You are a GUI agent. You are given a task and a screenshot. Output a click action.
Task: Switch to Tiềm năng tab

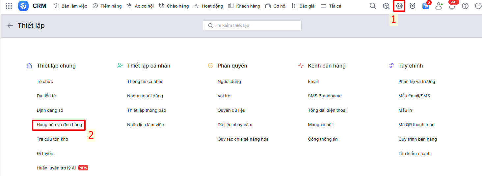coord(107,6)
